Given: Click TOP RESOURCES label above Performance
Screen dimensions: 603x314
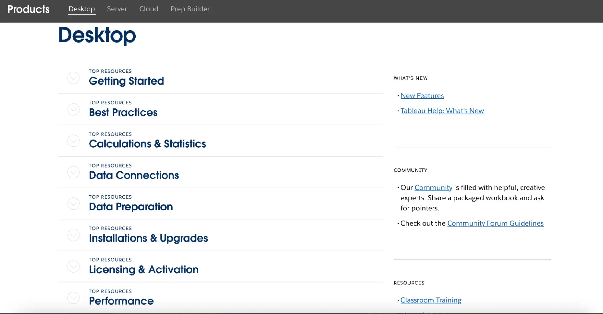Looking at the screenshot, I should pyautogui.click(x=110, y=291).
